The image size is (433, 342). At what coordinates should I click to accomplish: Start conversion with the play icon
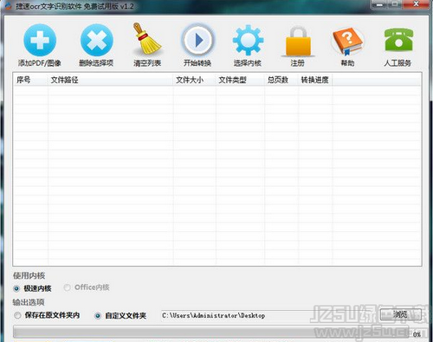(x=197, y=40)
